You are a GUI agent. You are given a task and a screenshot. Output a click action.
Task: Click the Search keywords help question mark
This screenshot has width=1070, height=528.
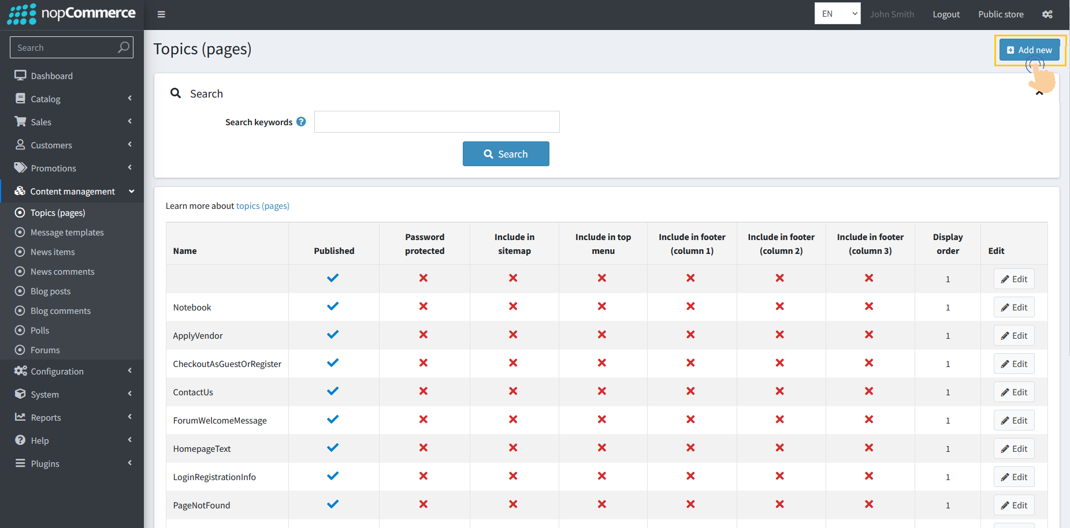point(301,122)
